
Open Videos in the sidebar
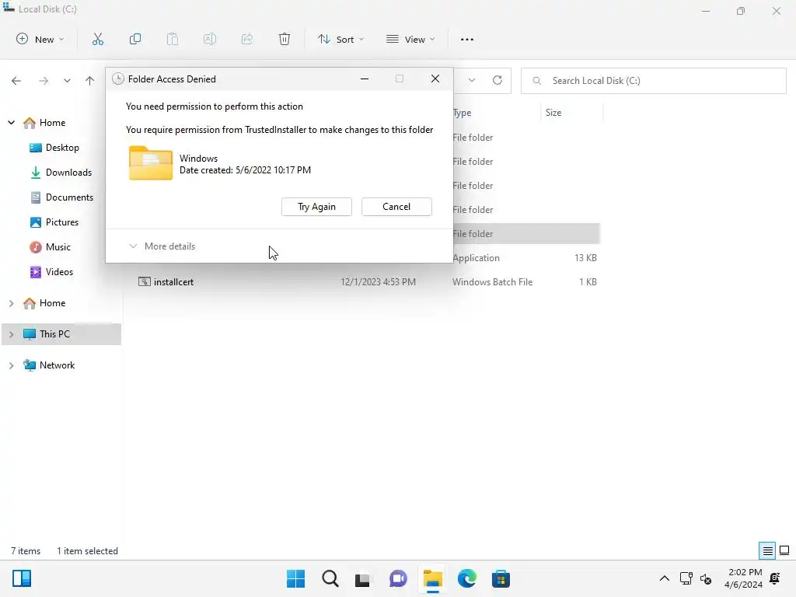point(52,271)
